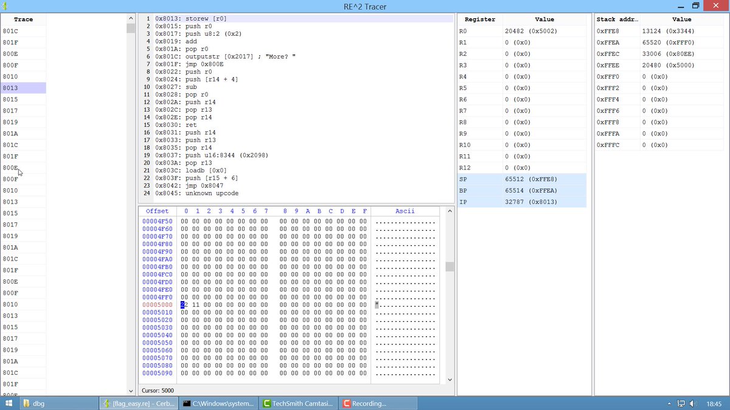Click the Trace column header

(x=23, y=19)
